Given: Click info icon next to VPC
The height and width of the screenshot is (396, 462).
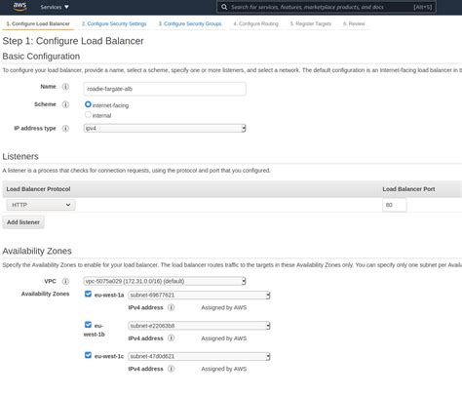Looking at the screenshot, I should point(65,281).
